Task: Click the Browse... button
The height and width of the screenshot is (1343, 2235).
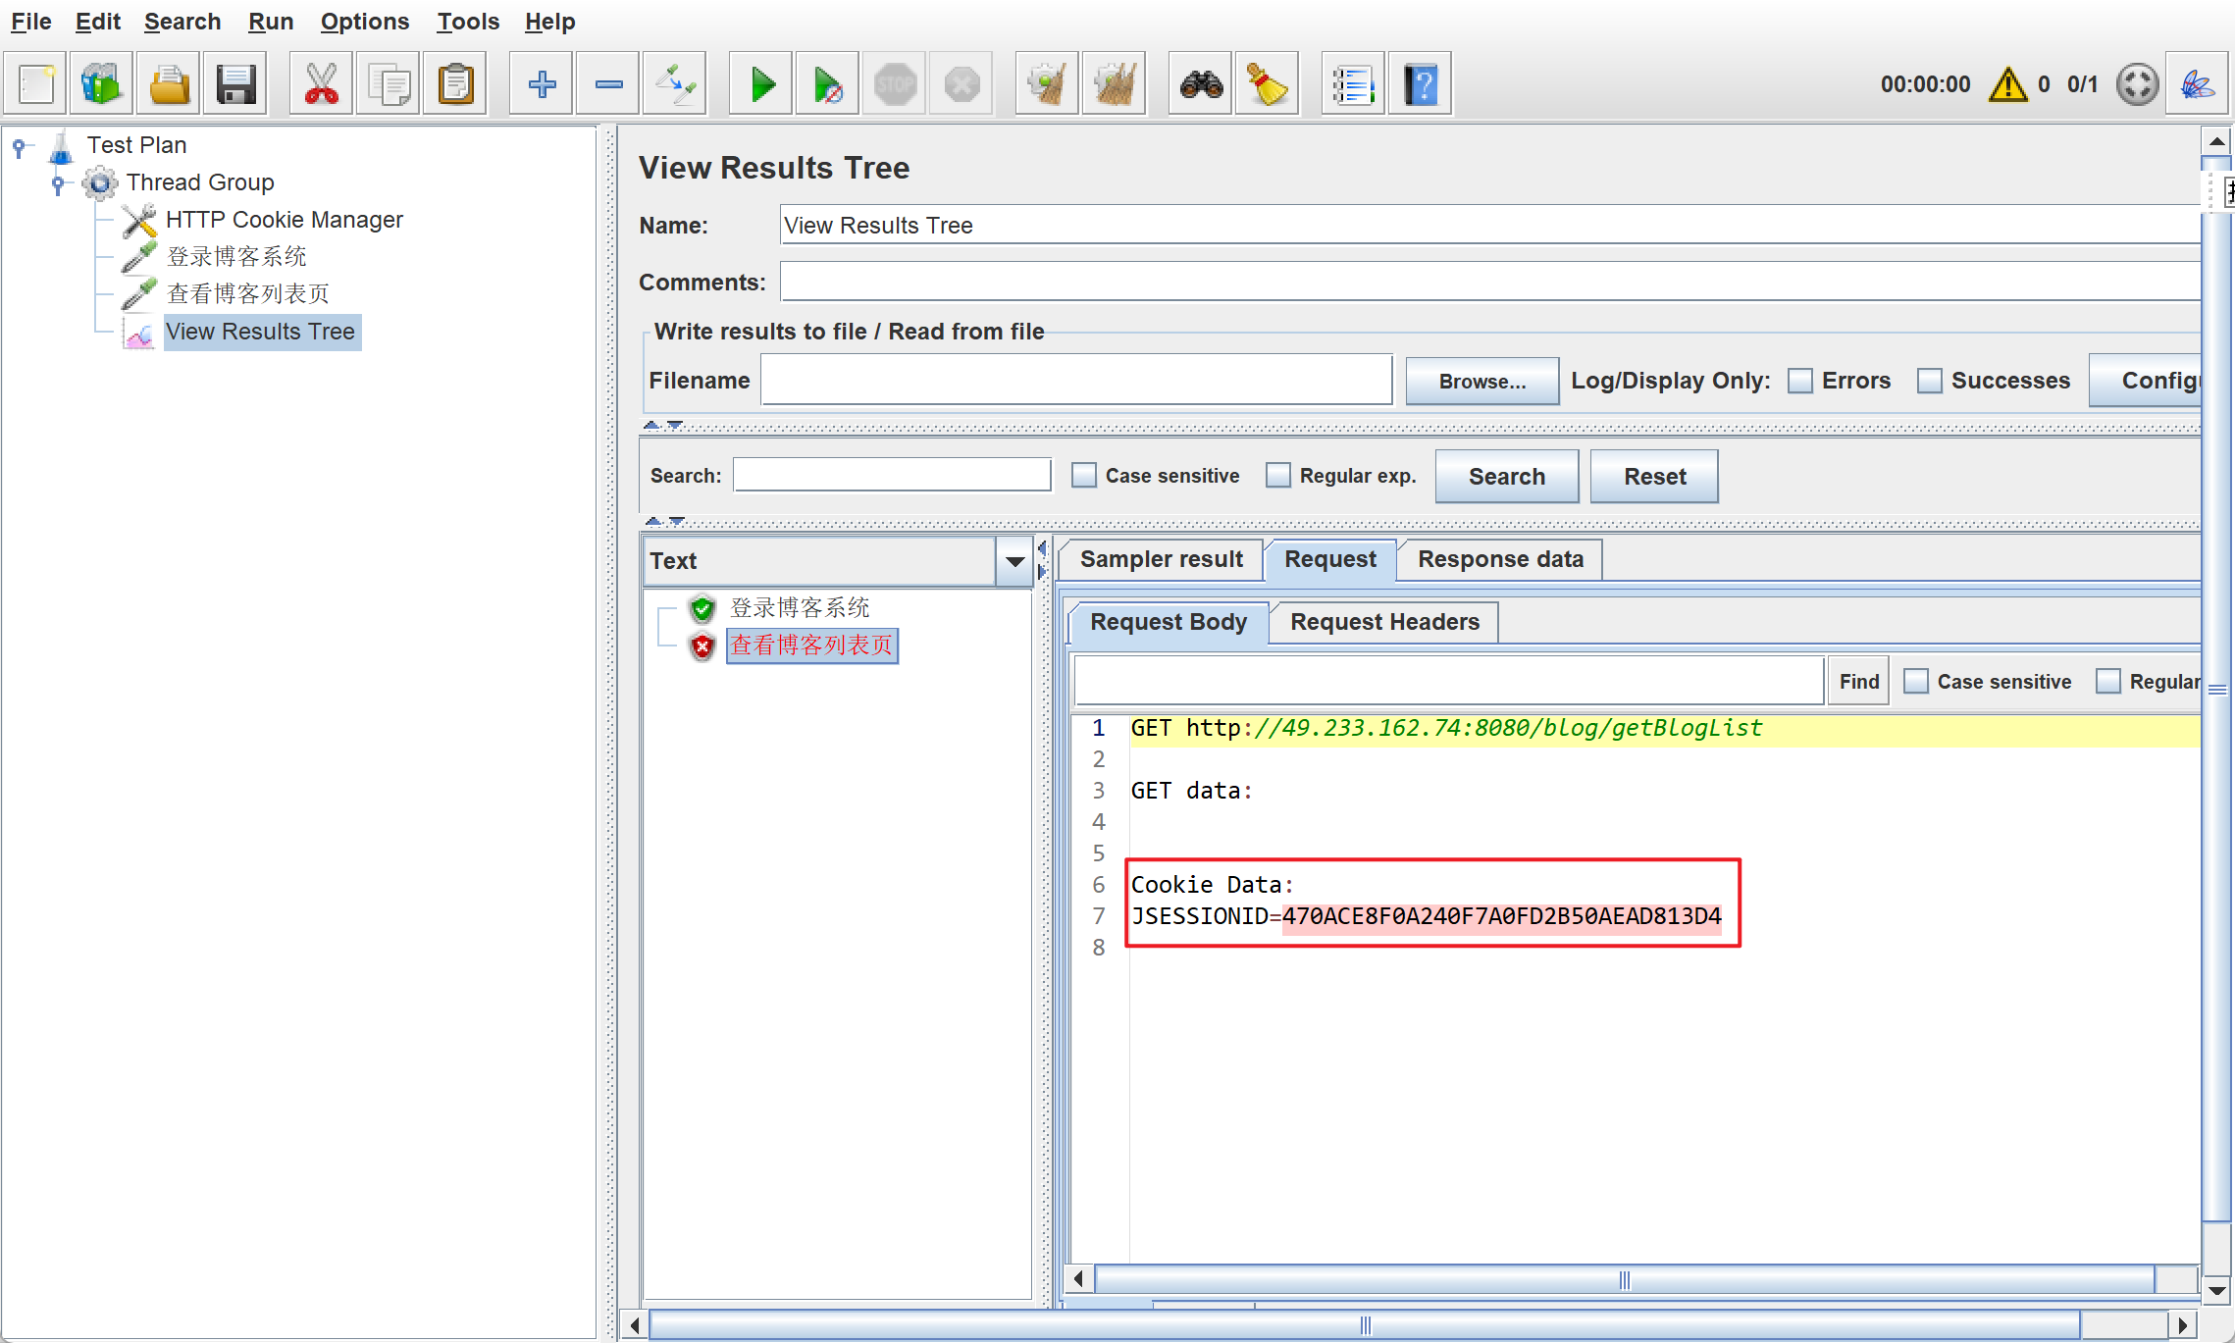Action: point(1481,381)
